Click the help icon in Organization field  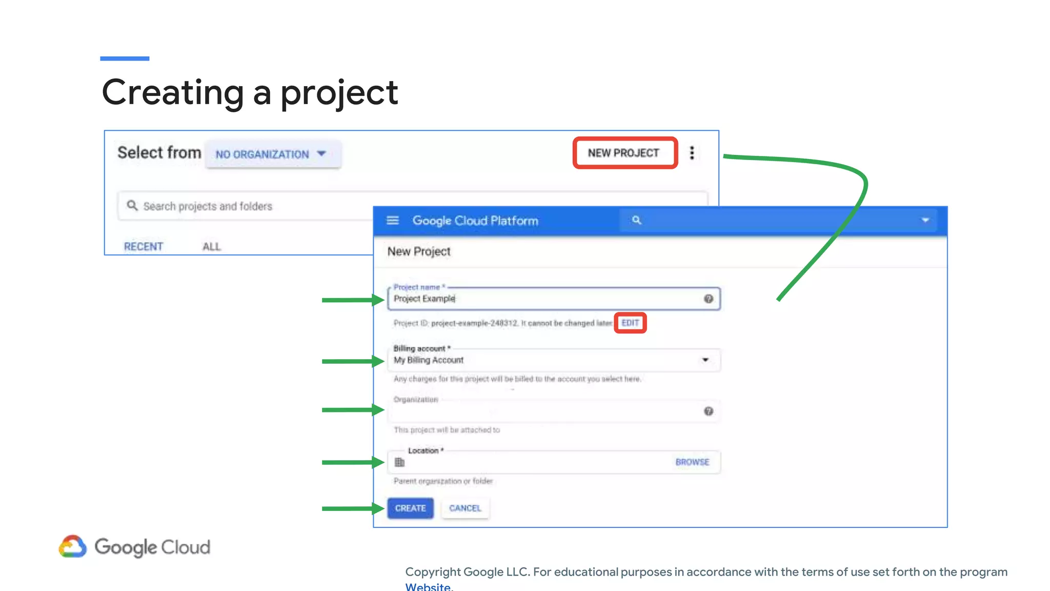coord(709,411)
